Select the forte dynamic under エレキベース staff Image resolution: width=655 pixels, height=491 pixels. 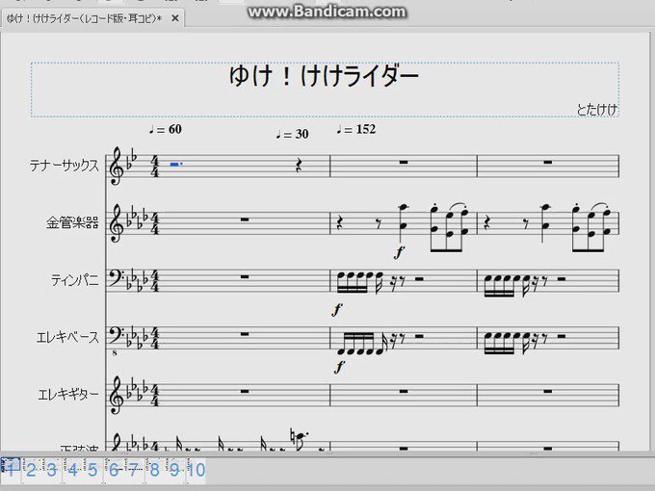(339, 367)
